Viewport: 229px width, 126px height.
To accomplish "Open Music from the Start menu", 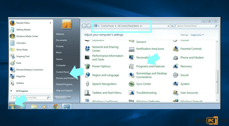I will coord(59,53).
